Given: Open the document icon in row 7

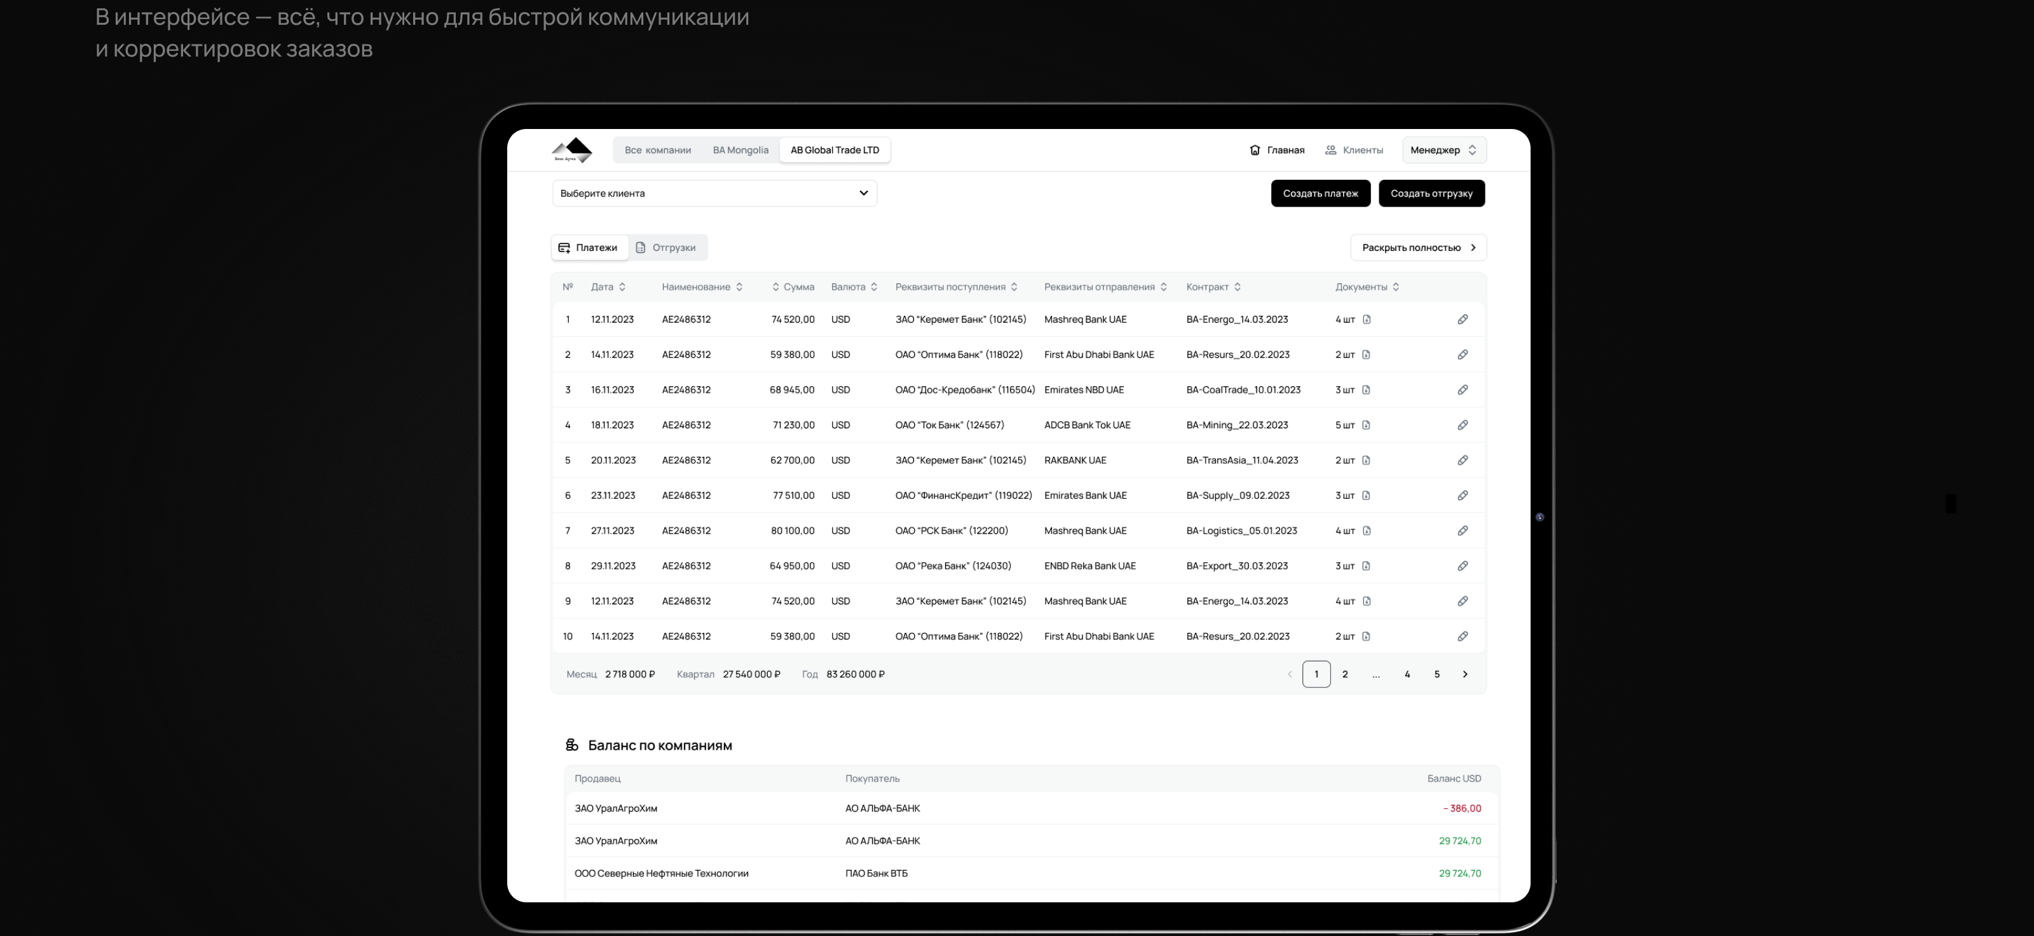Looking at the screenshot, I should [x=1366, y=531].
